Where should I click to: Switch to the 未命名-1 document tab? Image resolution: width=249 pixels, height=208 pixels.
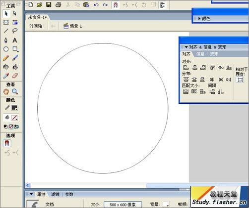pos(37,17)
